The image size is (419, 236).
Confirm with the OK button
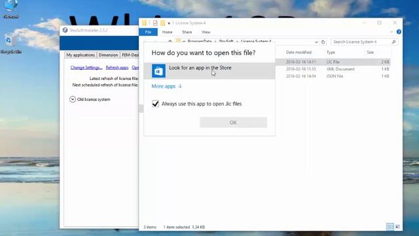233,123
